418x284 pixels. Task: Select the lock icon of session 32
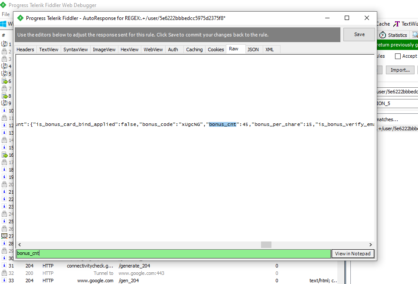point(4,273)
